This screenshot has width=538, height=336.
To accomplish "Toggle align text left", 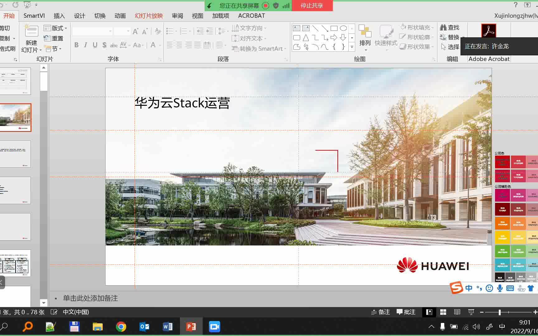I will click(x=170, y=45).
